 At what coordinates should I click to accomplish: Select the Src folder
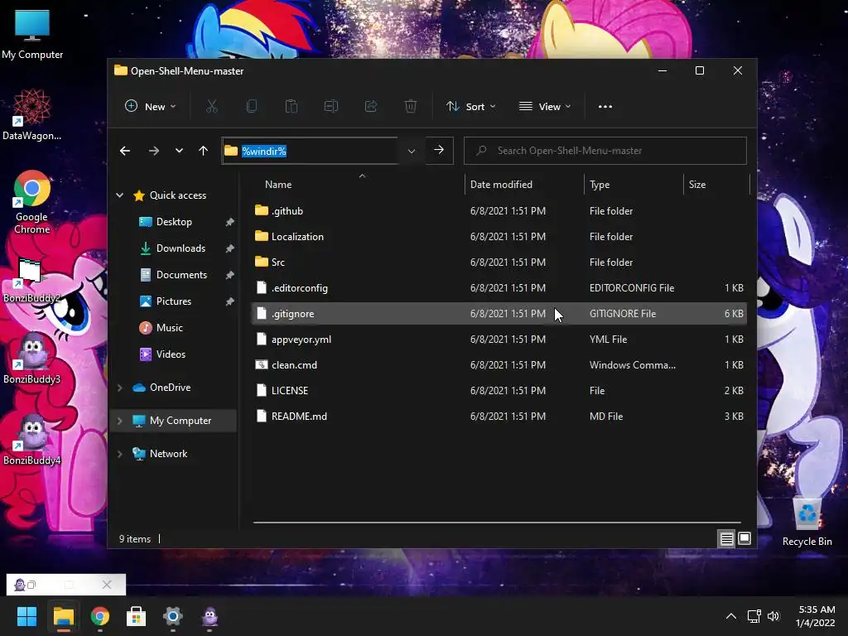499,263
